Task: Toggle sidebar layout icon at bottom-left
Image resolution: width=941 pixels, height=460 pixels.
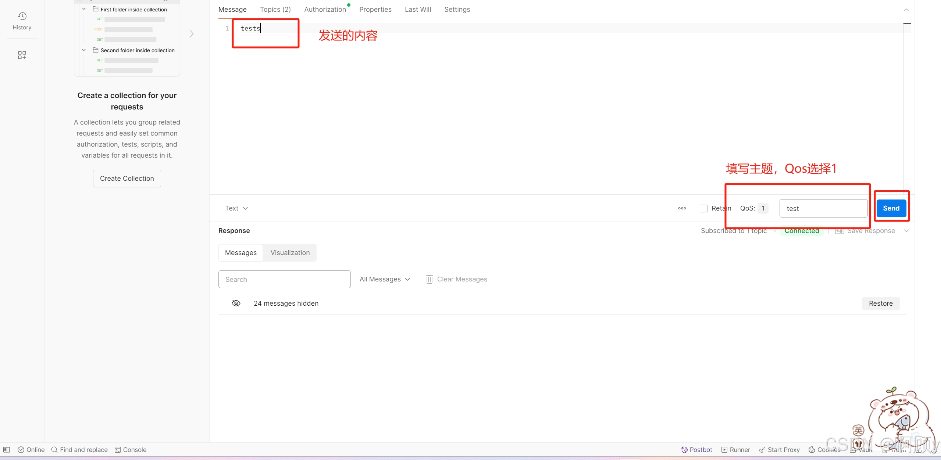Action: pos(7,450)
